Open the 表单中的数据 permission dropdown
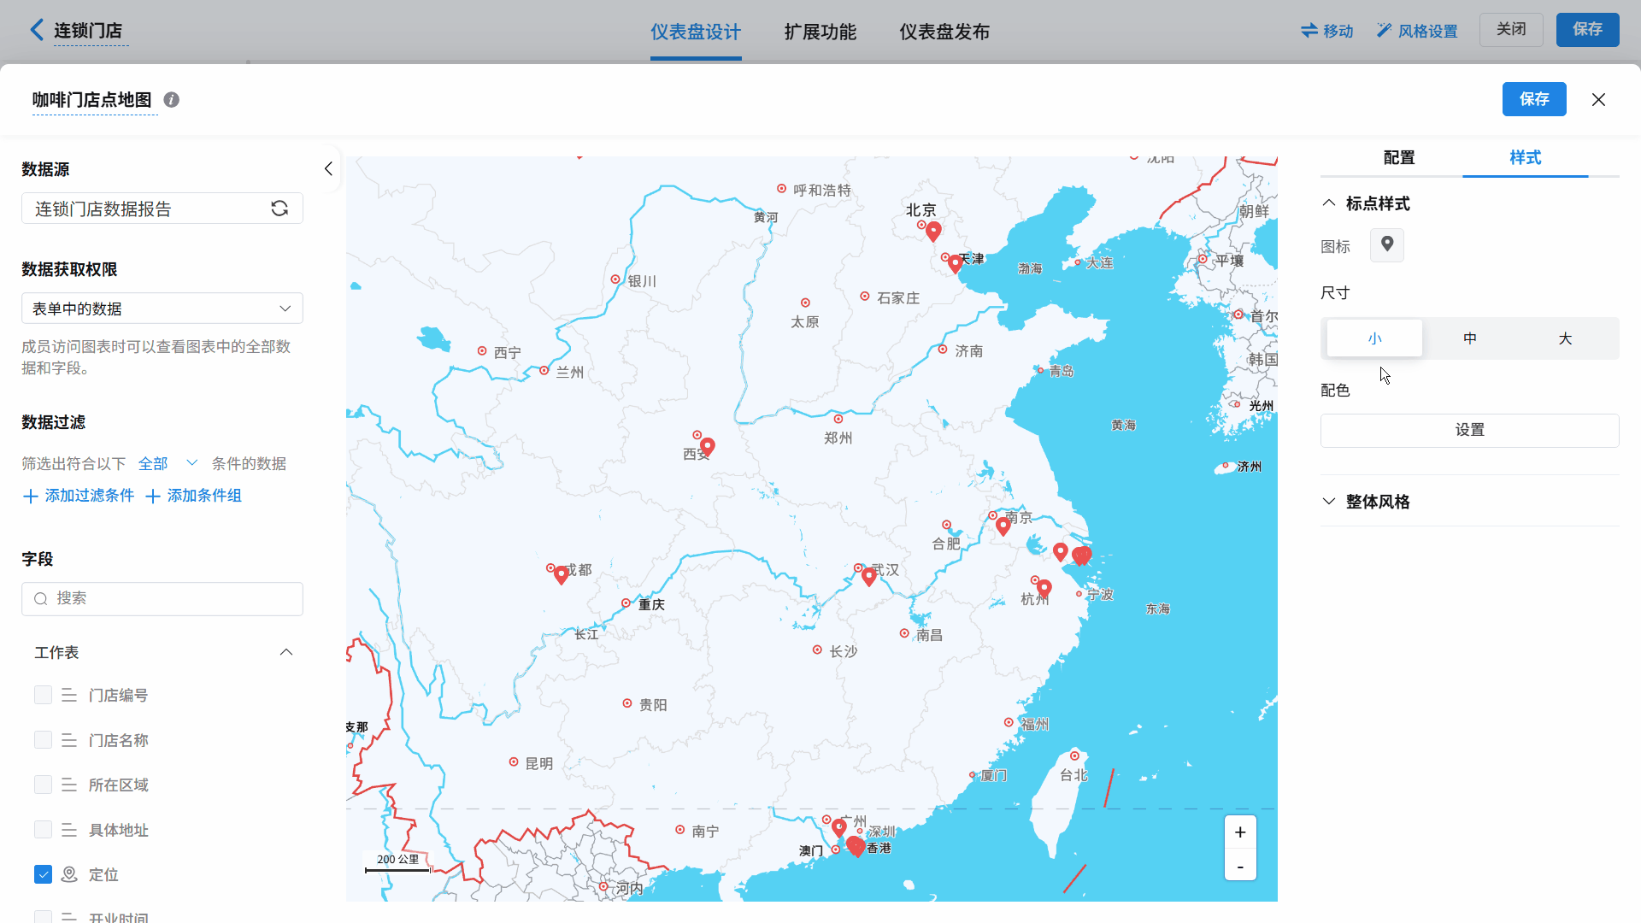This screenshot has height=923, width=1641. point(162,309)
